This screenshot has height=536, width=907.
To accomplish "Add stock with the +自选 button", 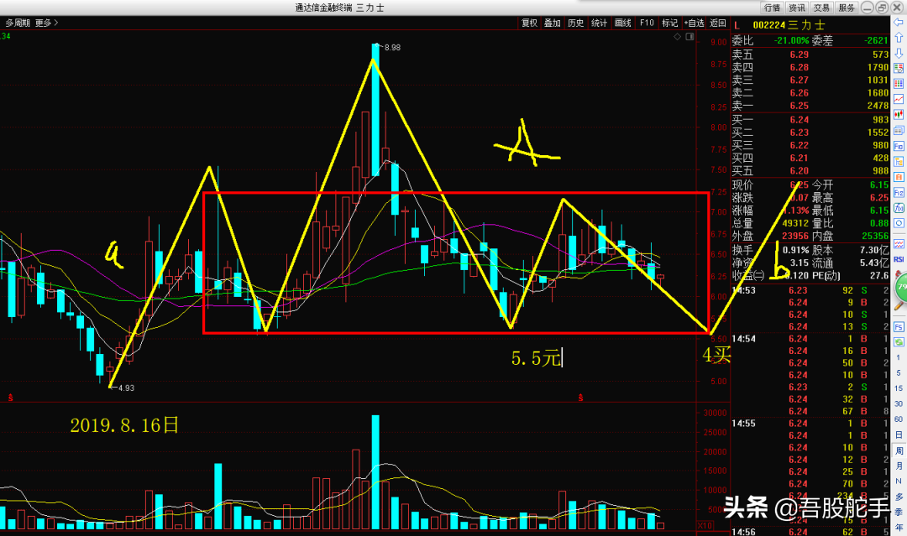I will pos(695,23).
